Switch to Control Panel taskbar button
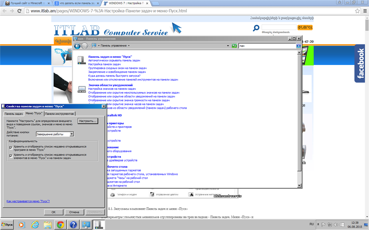 point(86,225)
